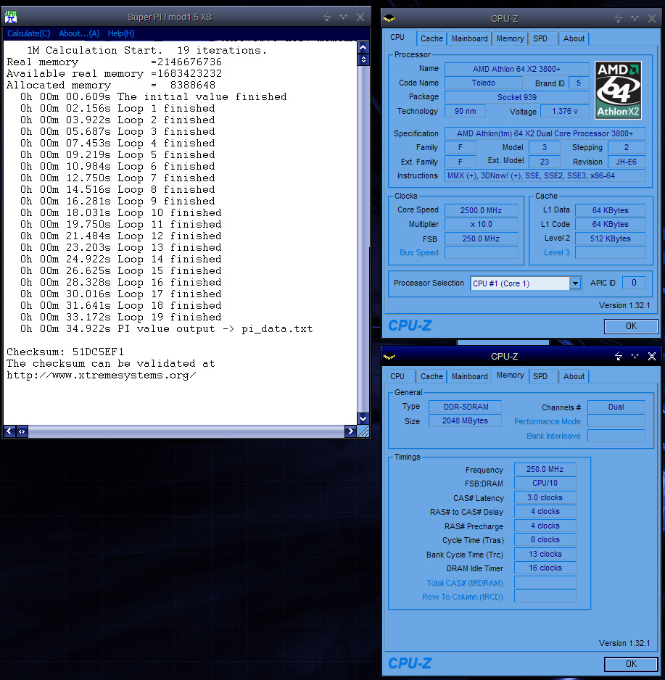Click Super PI scroll right arrow
The height and width of the screenshot is (680, 665).
[350, 431]
